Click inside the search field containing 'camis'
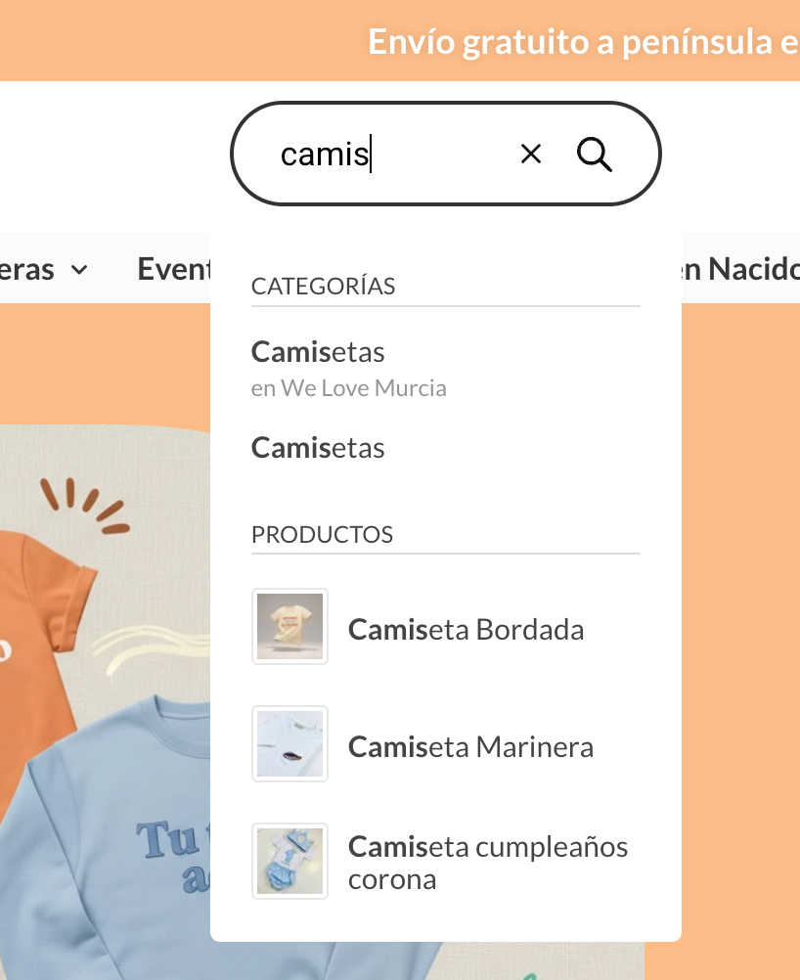Image resolution: width=800 pixels, height=980 pixels. (x=387, y=154)
